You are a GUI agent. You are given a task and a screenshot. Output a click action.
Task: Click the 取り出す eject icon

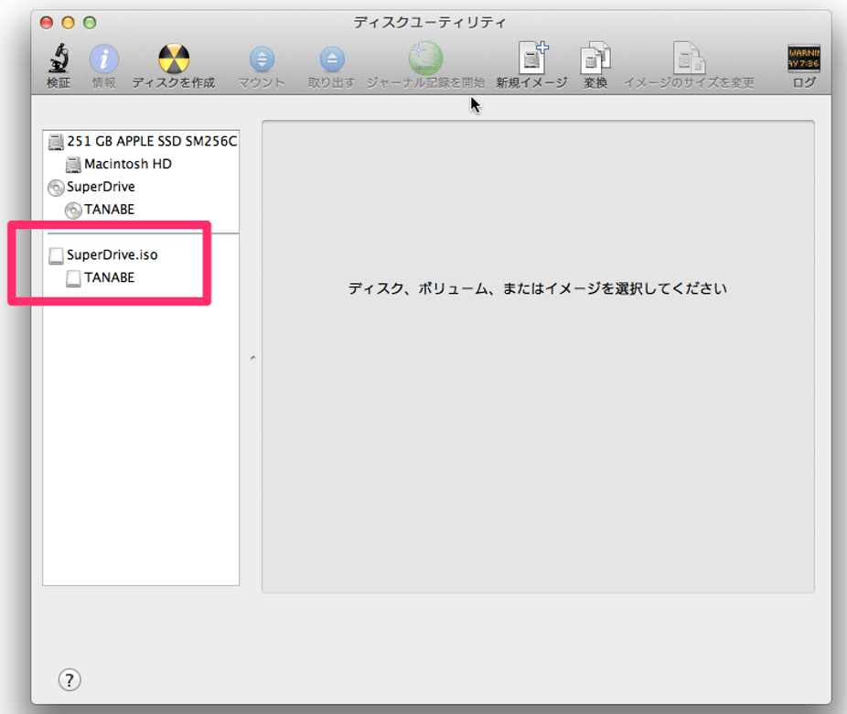point(332,59)
